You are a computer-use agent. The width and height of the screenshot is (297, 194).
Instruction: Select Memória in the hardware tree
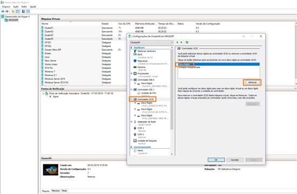[x=141, y=67]
